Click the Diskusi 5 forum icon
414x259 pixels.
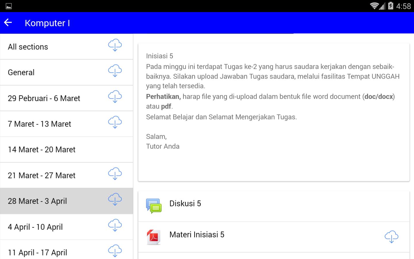[x=154, y=206]
